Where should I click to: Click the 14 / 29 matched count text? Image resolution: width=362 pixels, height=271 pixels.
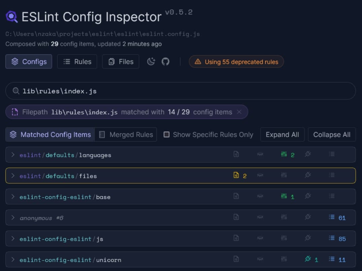[179, 112]
